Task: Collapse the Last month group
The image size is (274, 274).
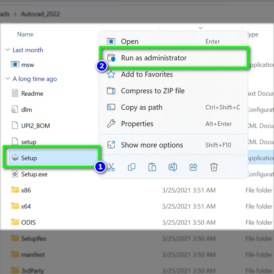Action: pyautogui.click(x=8, y=50)
